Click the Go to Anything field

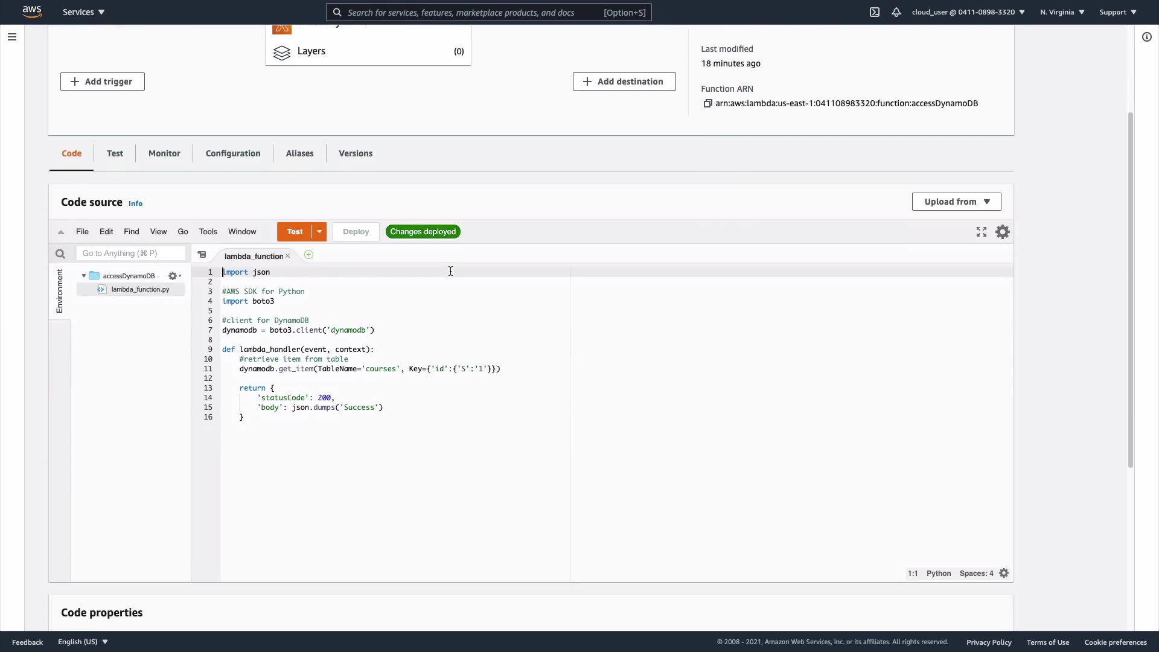click(x=130, y=254)
